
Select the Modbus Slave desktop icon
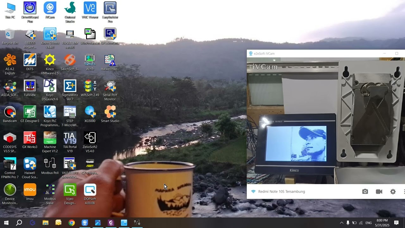pos(50,194)
